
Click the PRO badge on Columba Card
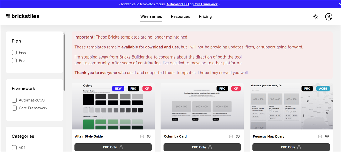(x=223, y=89)
